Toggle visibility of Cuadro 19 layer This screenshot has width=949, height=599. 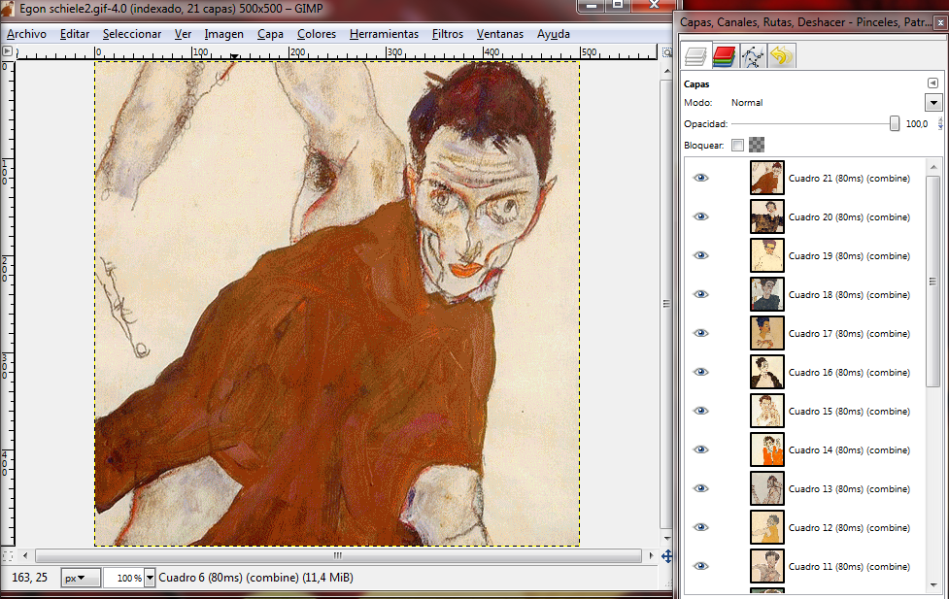[701, 255]
